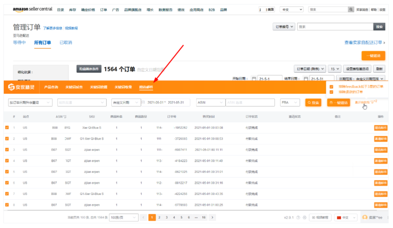Click the 刷新 button

pyautogui.click(x=379, y=69)
